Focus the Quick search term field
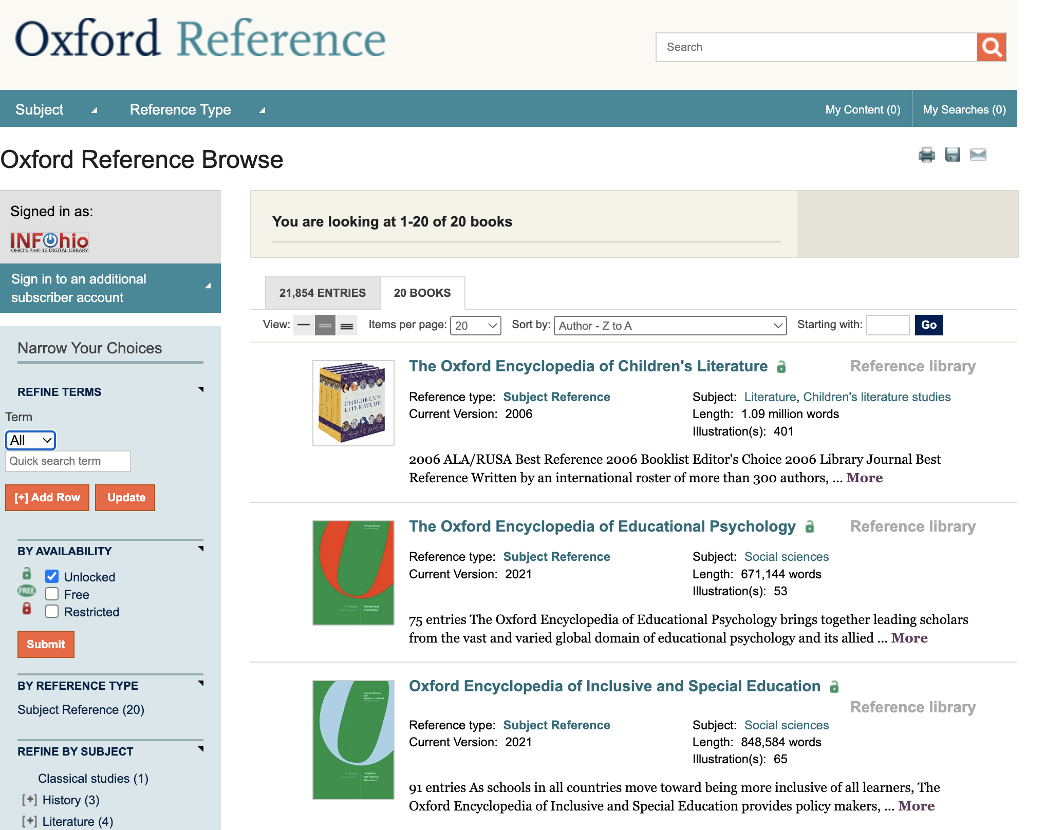The image size is (1045, 830). [x=68, y=461]
